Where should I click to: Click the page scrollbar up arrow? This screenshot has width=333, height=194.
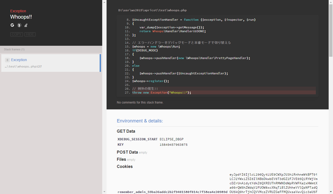[331, 2]
